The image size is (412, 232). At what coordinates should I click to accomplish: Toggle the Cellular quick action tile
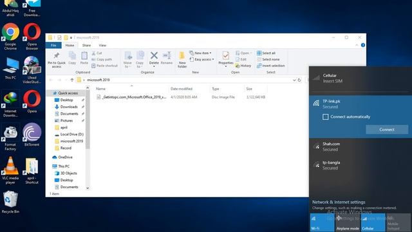[x=373, y=222]
